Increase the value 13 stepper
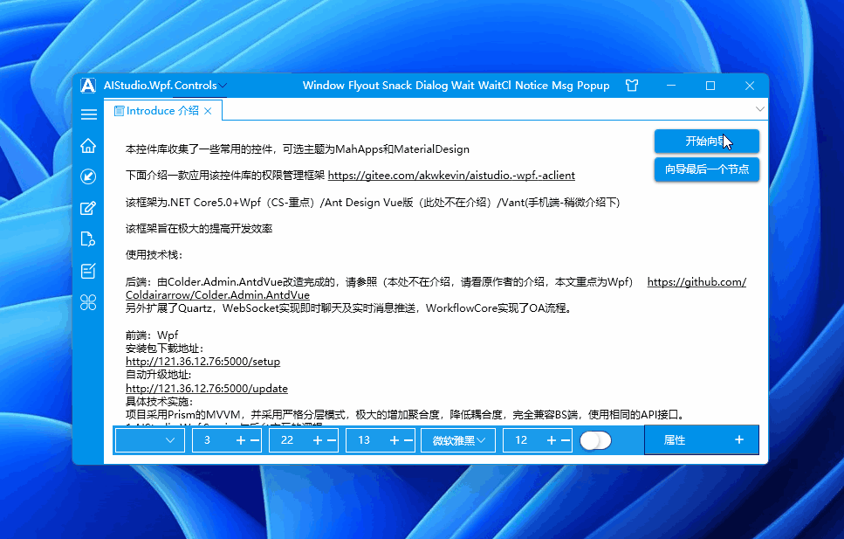The width and height of the screenshot is (844, 539). (x=395, y=440)
